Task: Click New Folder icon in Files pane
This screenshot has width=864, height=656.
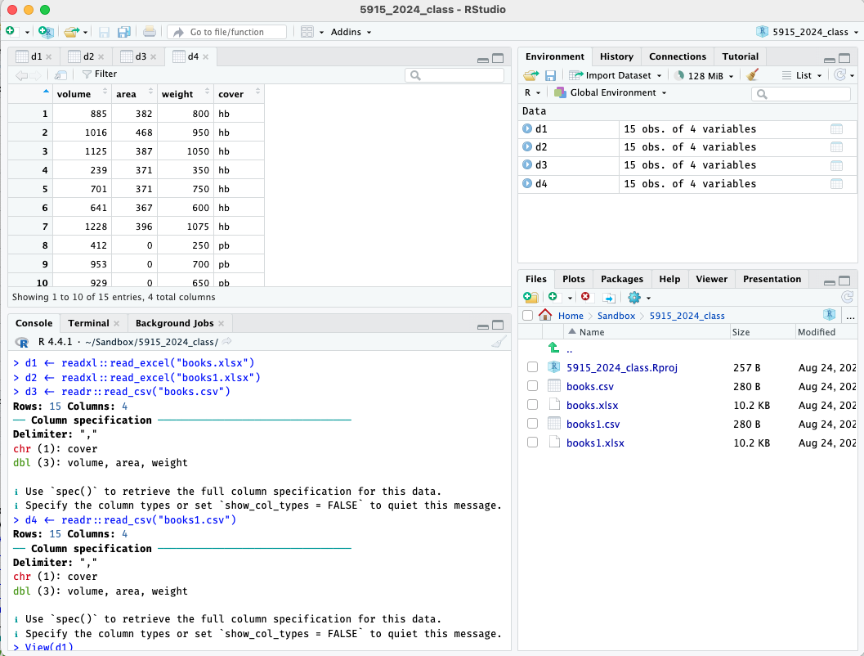Action: coord(530,298)
